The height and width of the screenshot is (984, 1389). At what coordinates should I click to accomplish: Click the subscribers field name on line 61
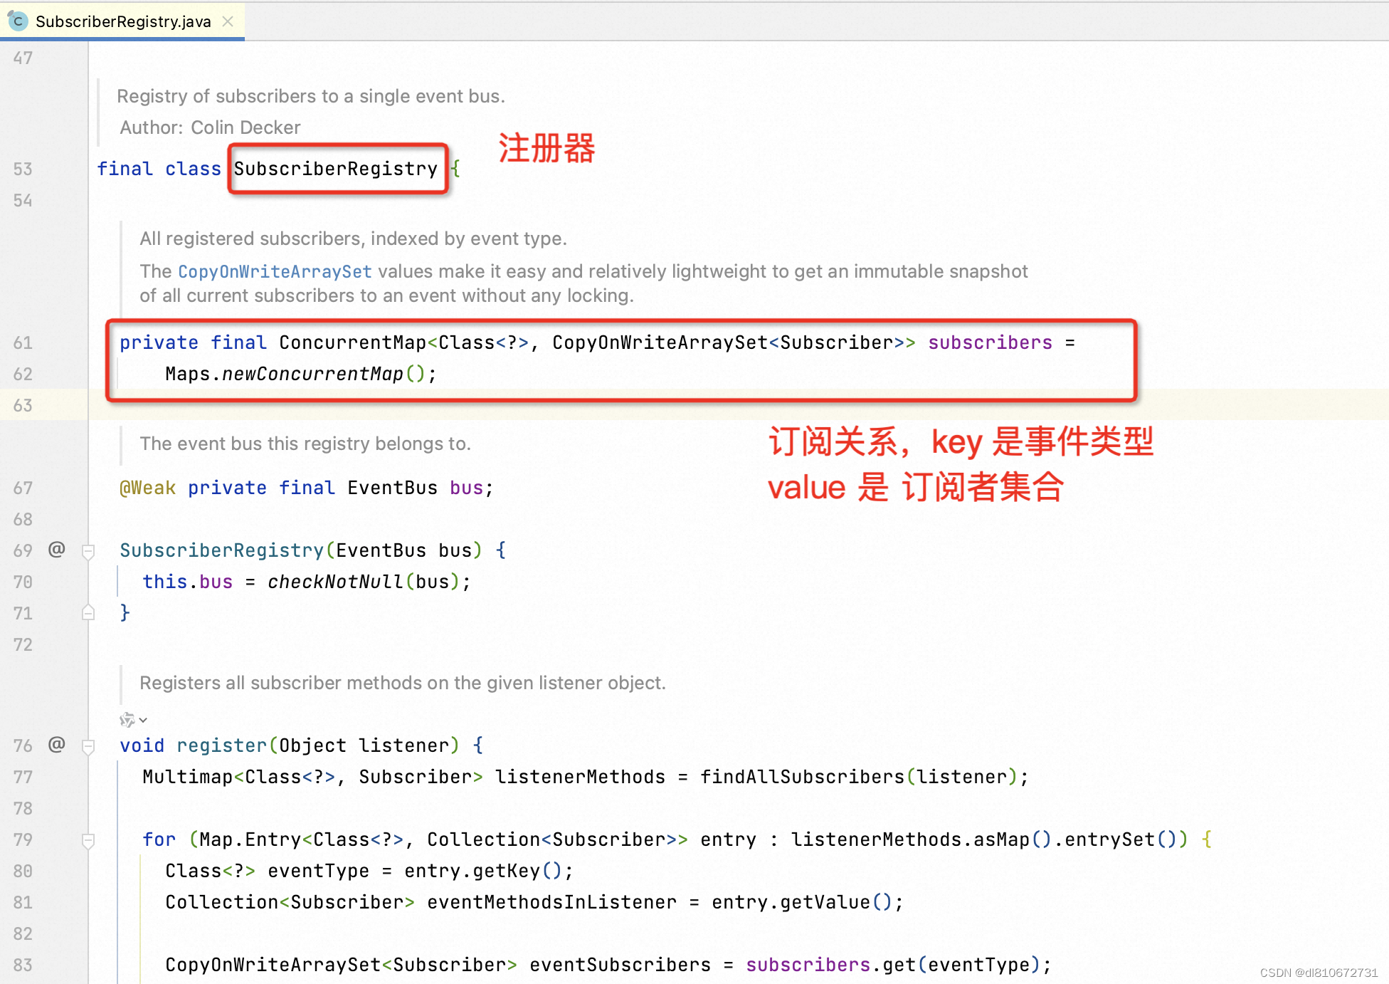[x=989, y=342]
